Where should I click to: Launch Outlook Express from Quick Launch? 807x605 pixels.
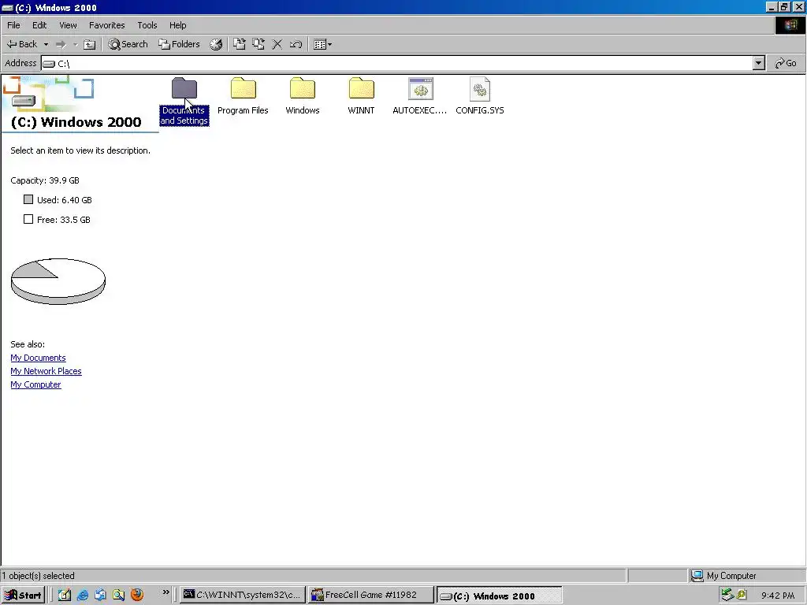pyautogui.click(x=100, y=595)
